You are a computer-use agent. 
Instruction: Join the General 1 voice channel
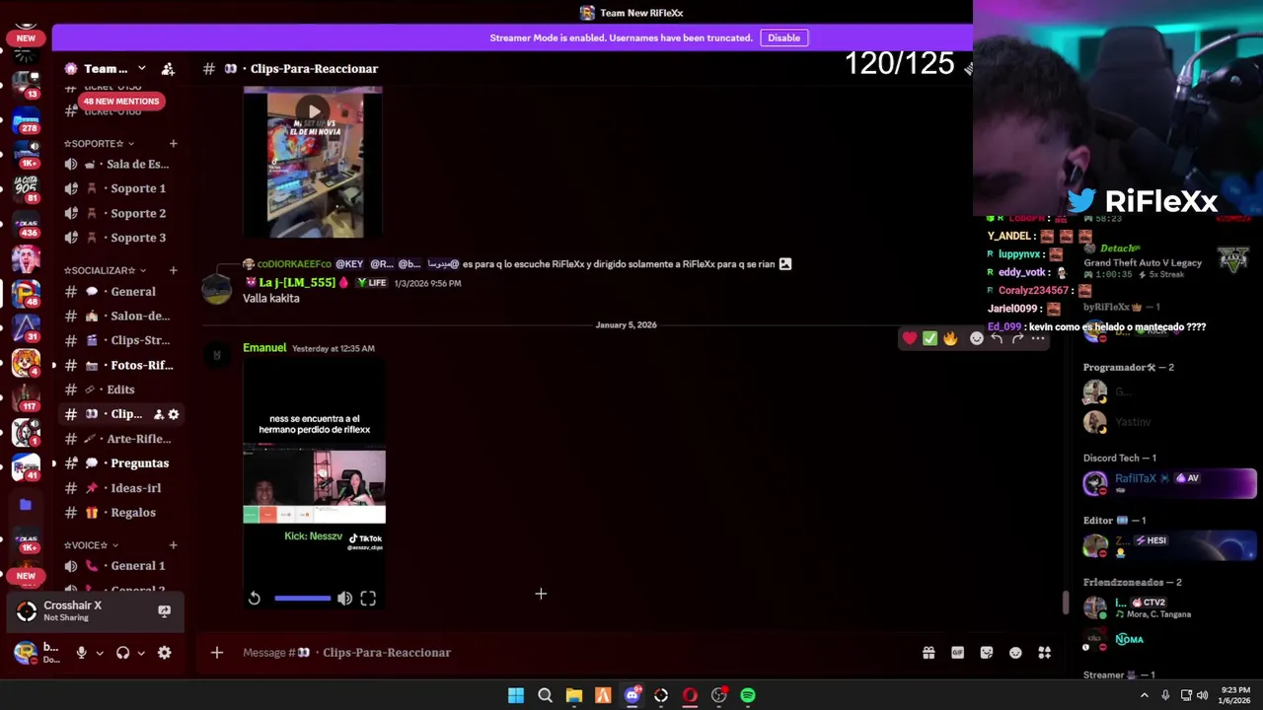pos(122,566)
